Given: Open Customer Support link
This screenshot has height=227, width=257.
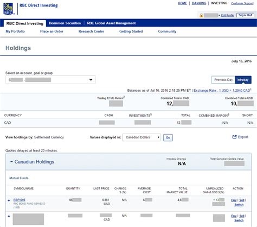Looking at the screenshot, I should (242, 3).
